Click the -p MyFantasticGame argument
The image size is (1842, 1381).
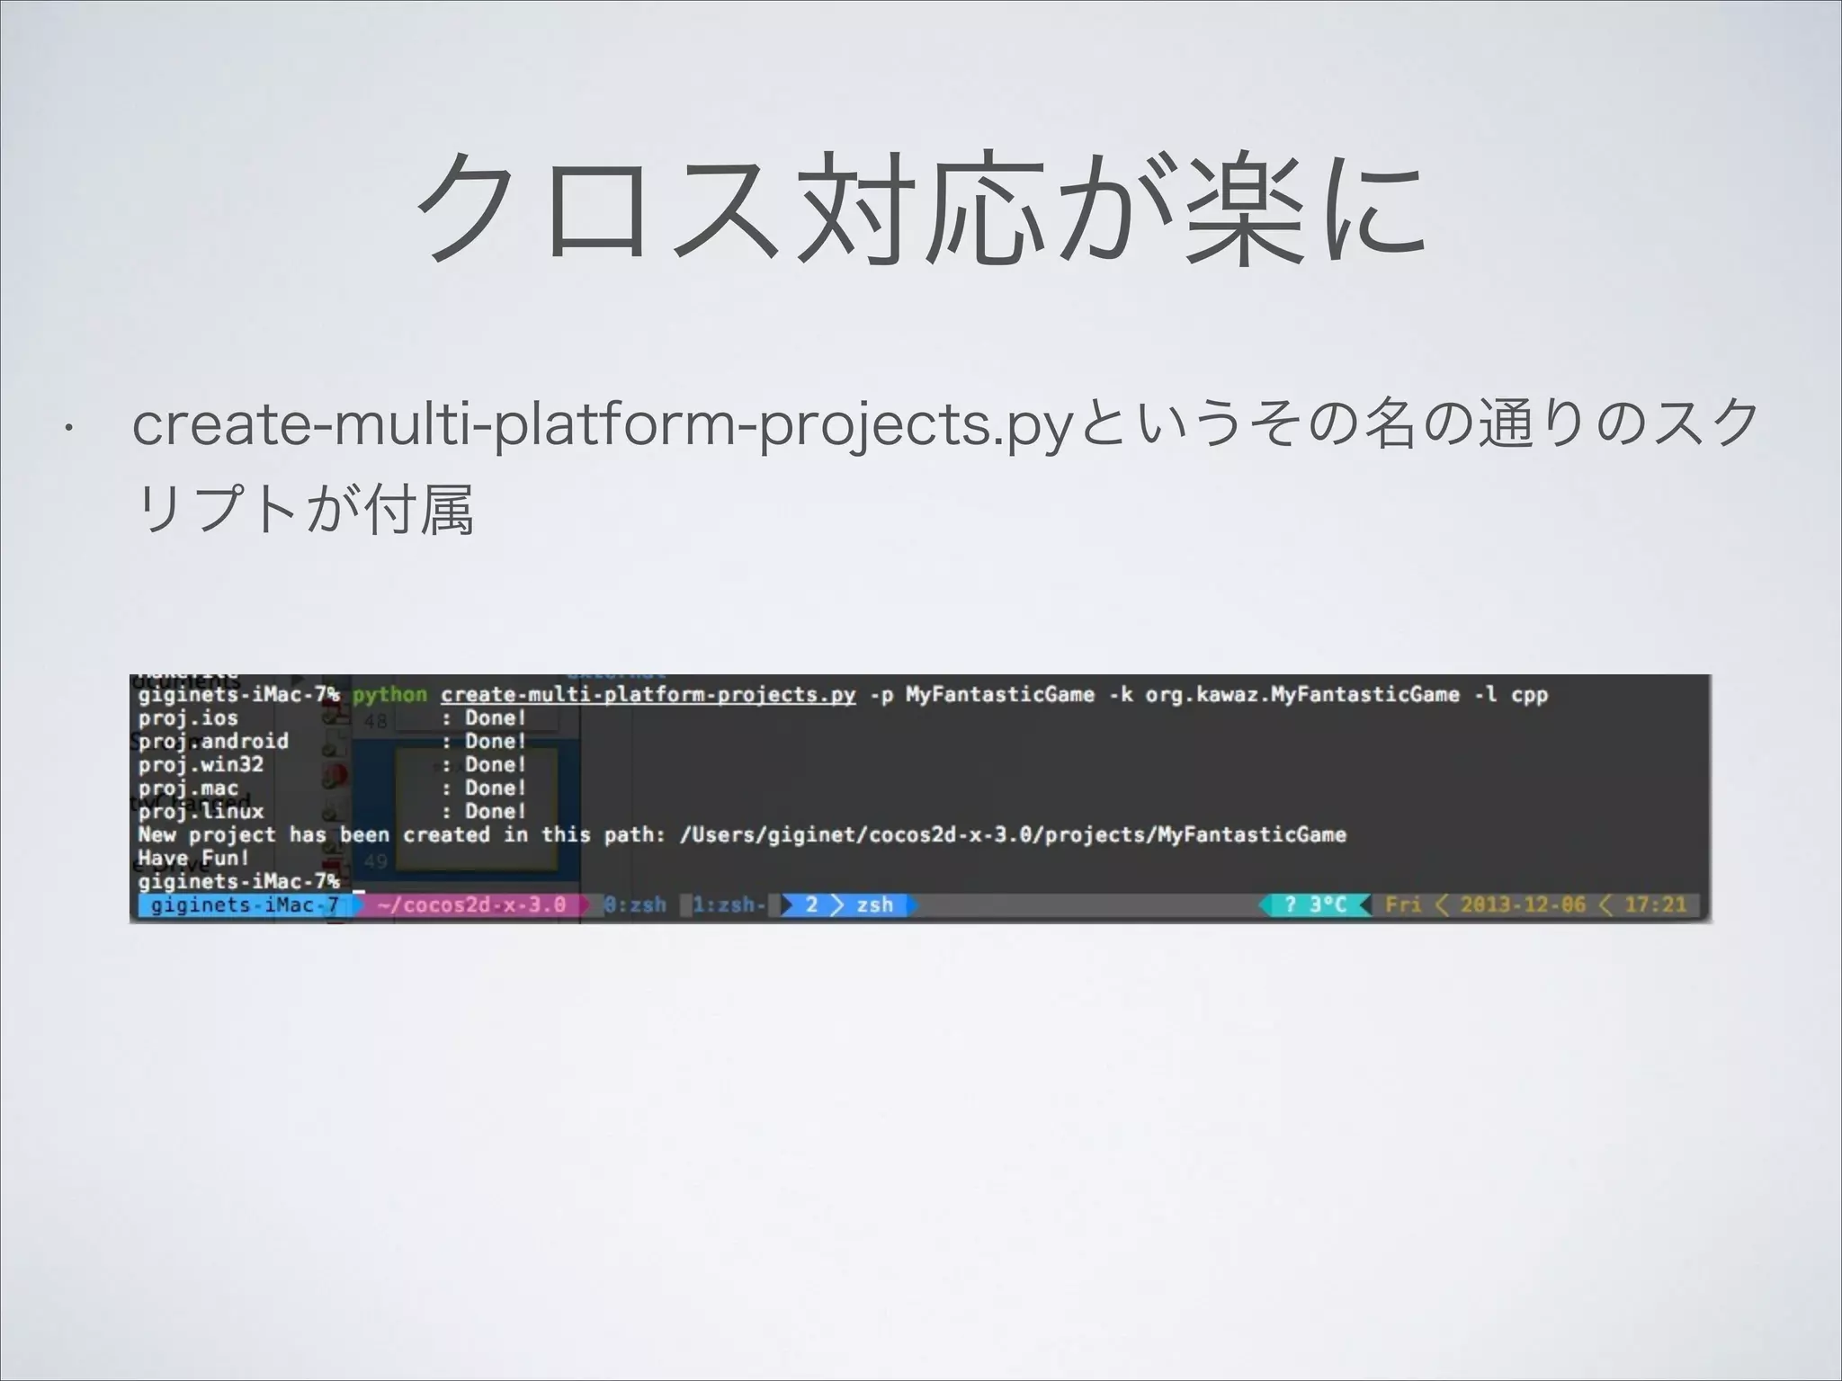click(982, 694)
